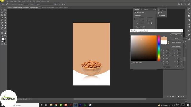Select the Lasso tool
This screenshot has width=191, height=107.
click(x=2, y=12)
